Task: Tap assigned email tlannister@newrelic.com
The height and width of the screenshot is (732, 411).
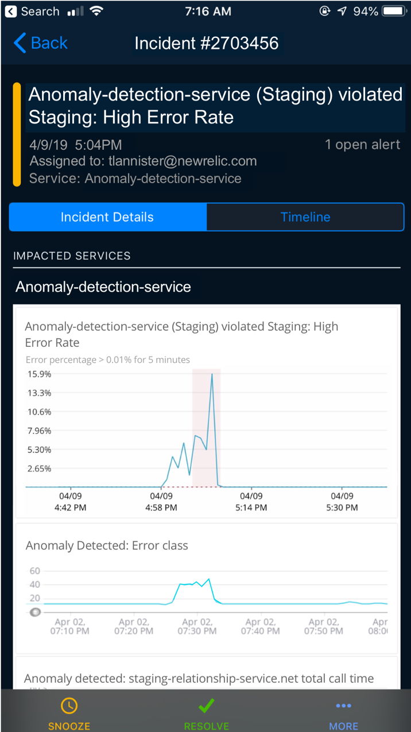Action: (x=183, y=161)
